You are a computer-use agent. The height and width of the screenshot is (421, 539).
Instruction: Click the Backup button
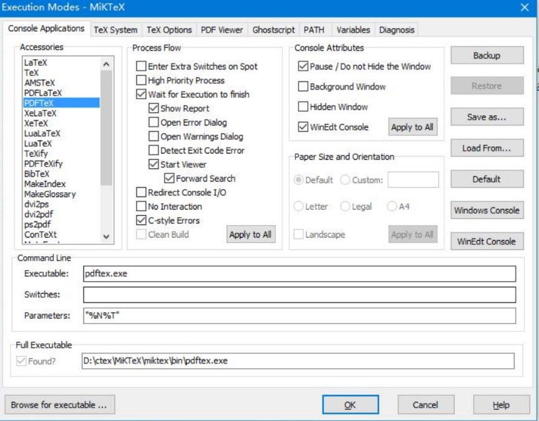(486, 55)
